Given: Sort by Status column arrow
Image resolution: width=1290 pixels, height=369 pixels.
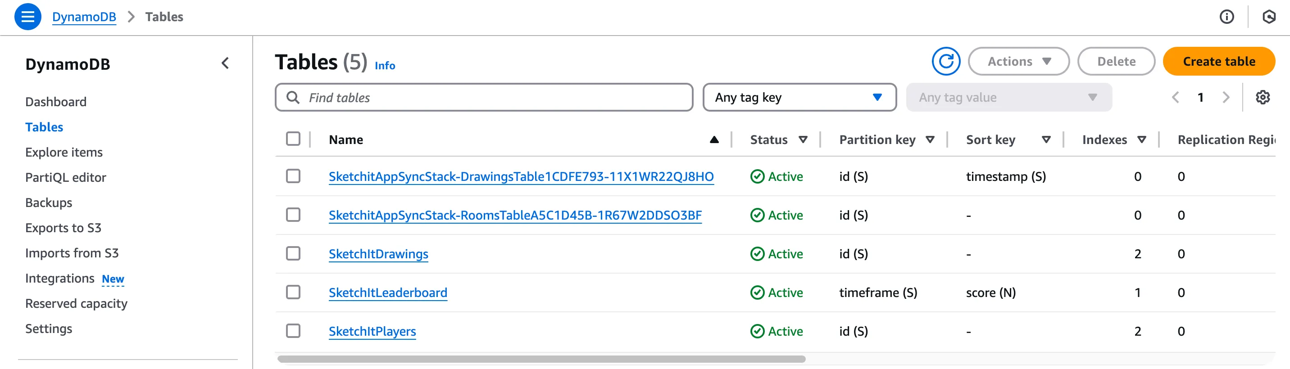Looking at the screenshot, I should click(x=803, y=140).
